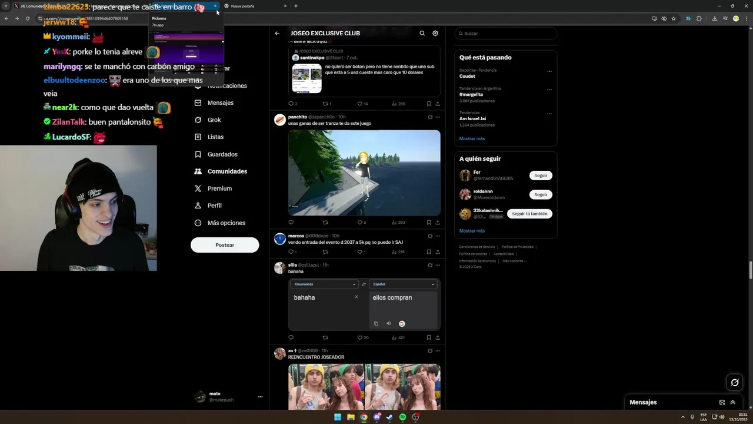Open more options on zo's REENCUENTRO post
Screen dimensions: 753x424
pyautogui.click(x=438, y=351)
